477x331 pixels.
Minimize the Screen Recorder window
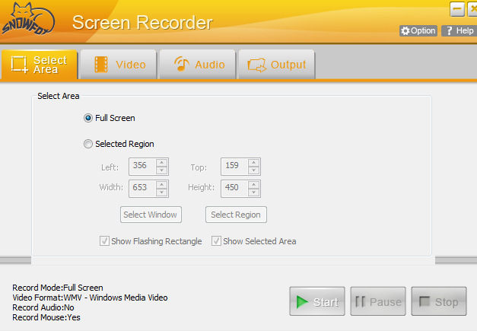tap(457, 9)
